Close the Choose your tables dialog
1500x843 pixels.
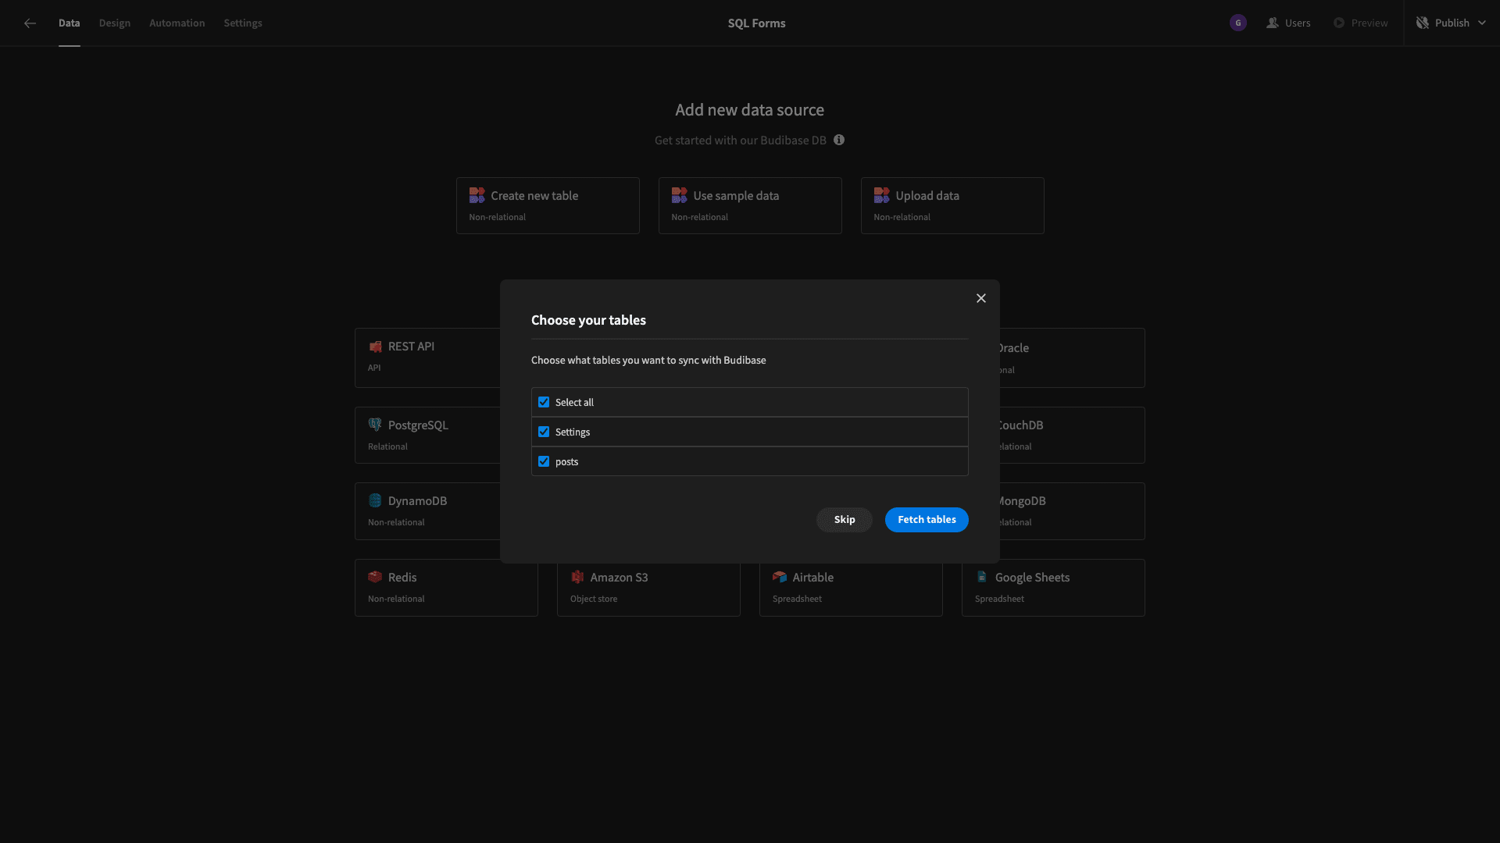pos(981,299)
